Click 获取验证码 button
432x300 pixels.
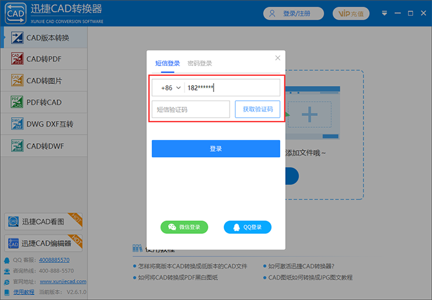click(x=257, y=109)
